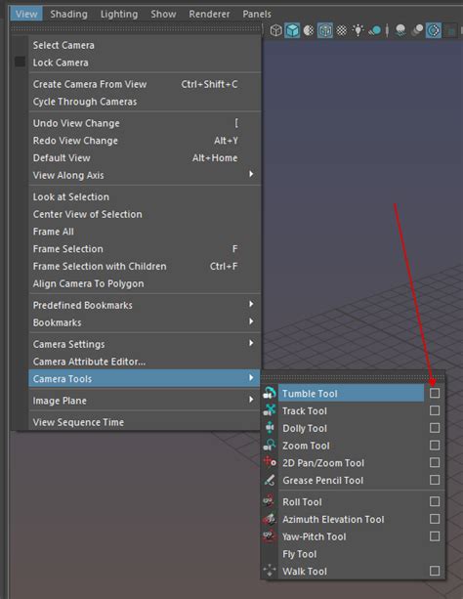
Task: Open the Lighting menu
Action: [x=119, y=14]
